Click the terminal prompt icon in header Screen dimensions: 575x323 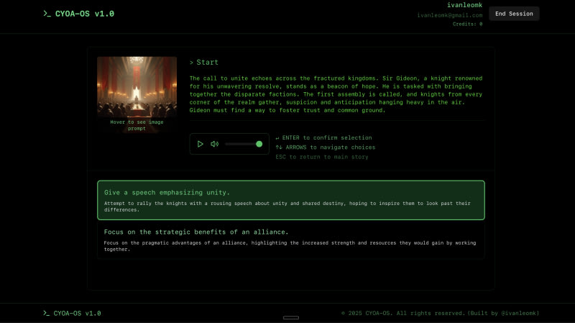coord(47,14)
